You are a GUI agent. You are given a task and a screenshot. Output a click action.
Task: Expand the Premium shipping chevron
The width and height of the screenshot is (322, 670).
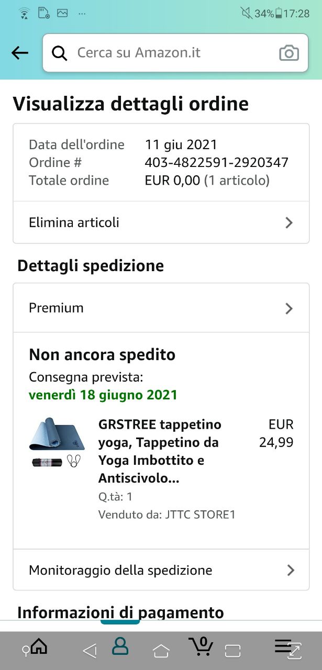(x=289, y=308)
